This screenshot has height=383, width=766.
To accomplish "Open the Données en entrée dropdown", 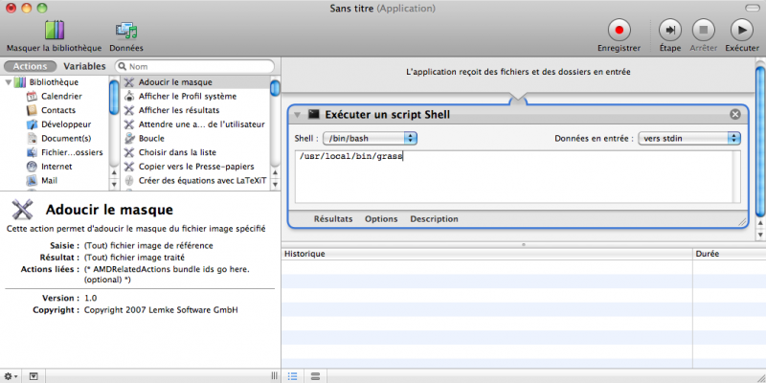I will coord(690,138).
